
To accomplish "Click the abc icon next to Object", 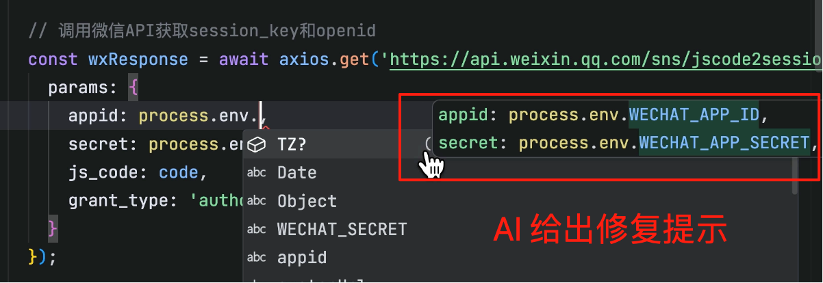I will point(256,201).
